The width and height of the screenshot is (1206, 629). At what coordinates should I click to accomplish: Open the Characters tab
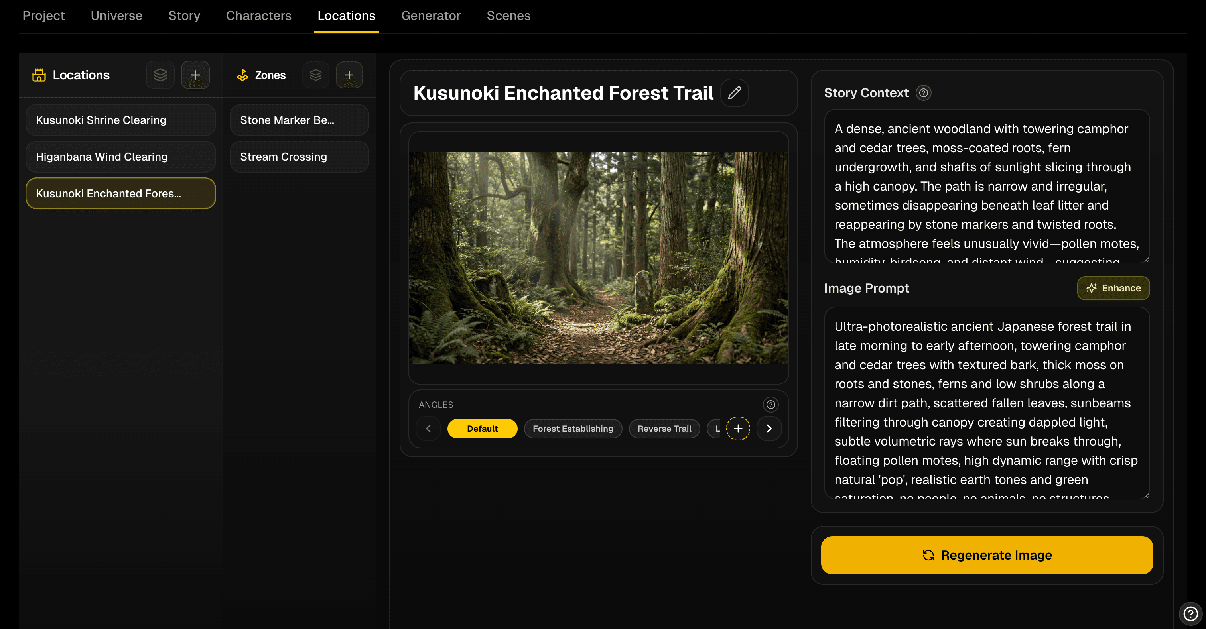tap(258, 16)
